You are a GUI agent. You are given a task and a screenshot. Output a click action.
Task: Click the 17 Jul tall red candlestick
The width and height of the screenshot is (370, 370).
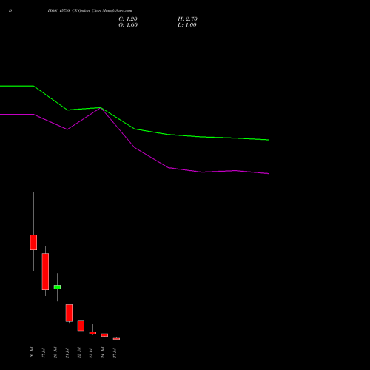point(45,272)
